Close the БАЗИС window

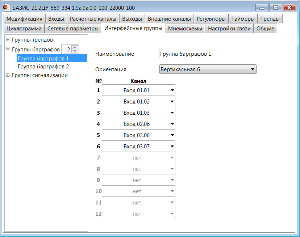pyautogui.click(x=289, y=8)
